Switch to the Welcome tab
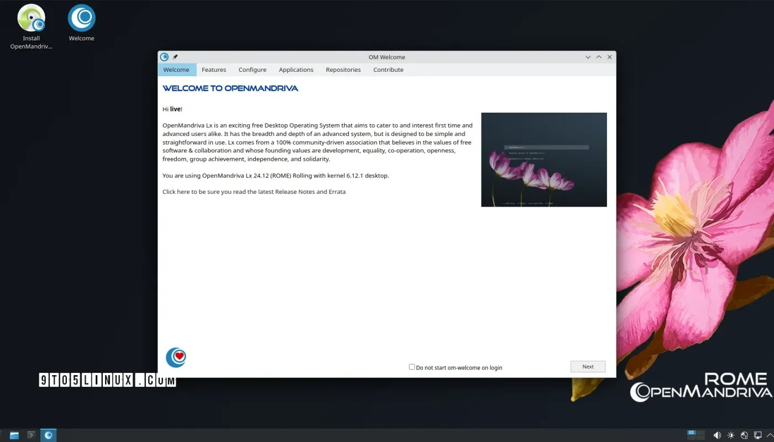Viewport: 774px width, 442px height. coord(176,70)
